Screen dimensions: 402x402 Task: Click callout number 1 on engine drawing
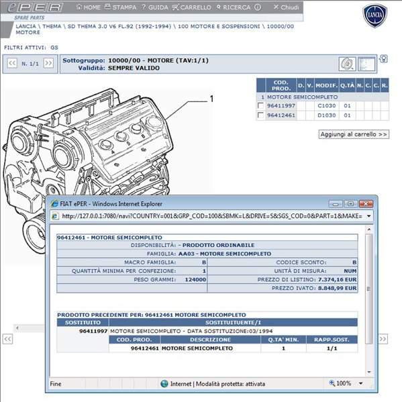point(211,99)
